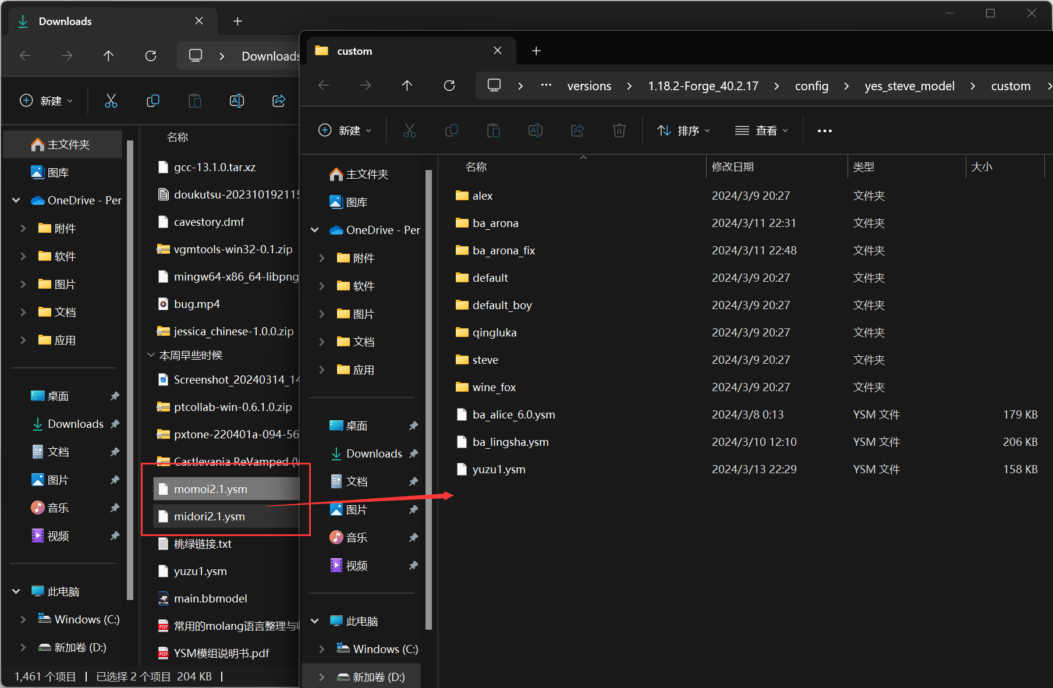1053x688 pixels.
Task: Go up one folder level in custom window
Action: tap(407, 86)
